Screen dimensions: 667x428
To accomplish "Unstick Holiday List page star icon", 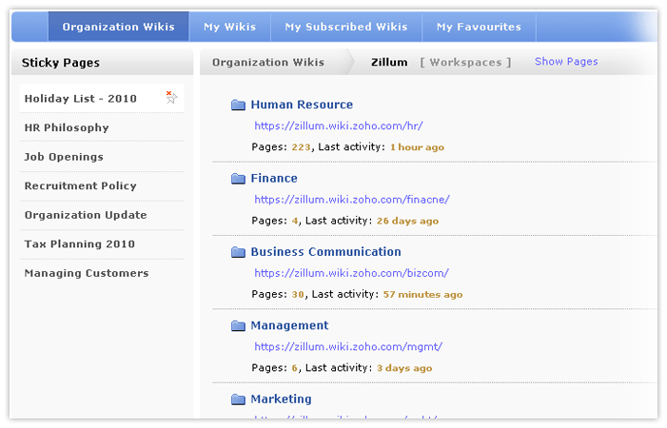I will (x=171, y=97).
